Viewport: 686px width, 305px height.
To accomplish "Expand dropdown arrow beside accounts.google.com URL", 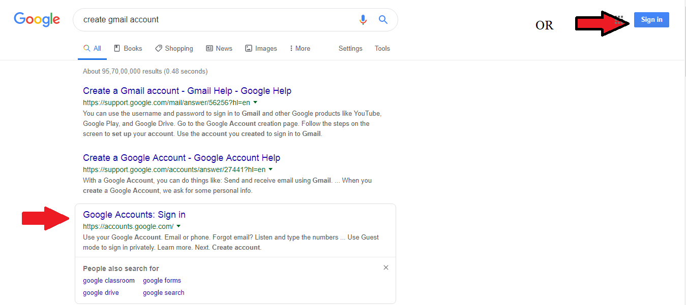I will coord(178,226).
